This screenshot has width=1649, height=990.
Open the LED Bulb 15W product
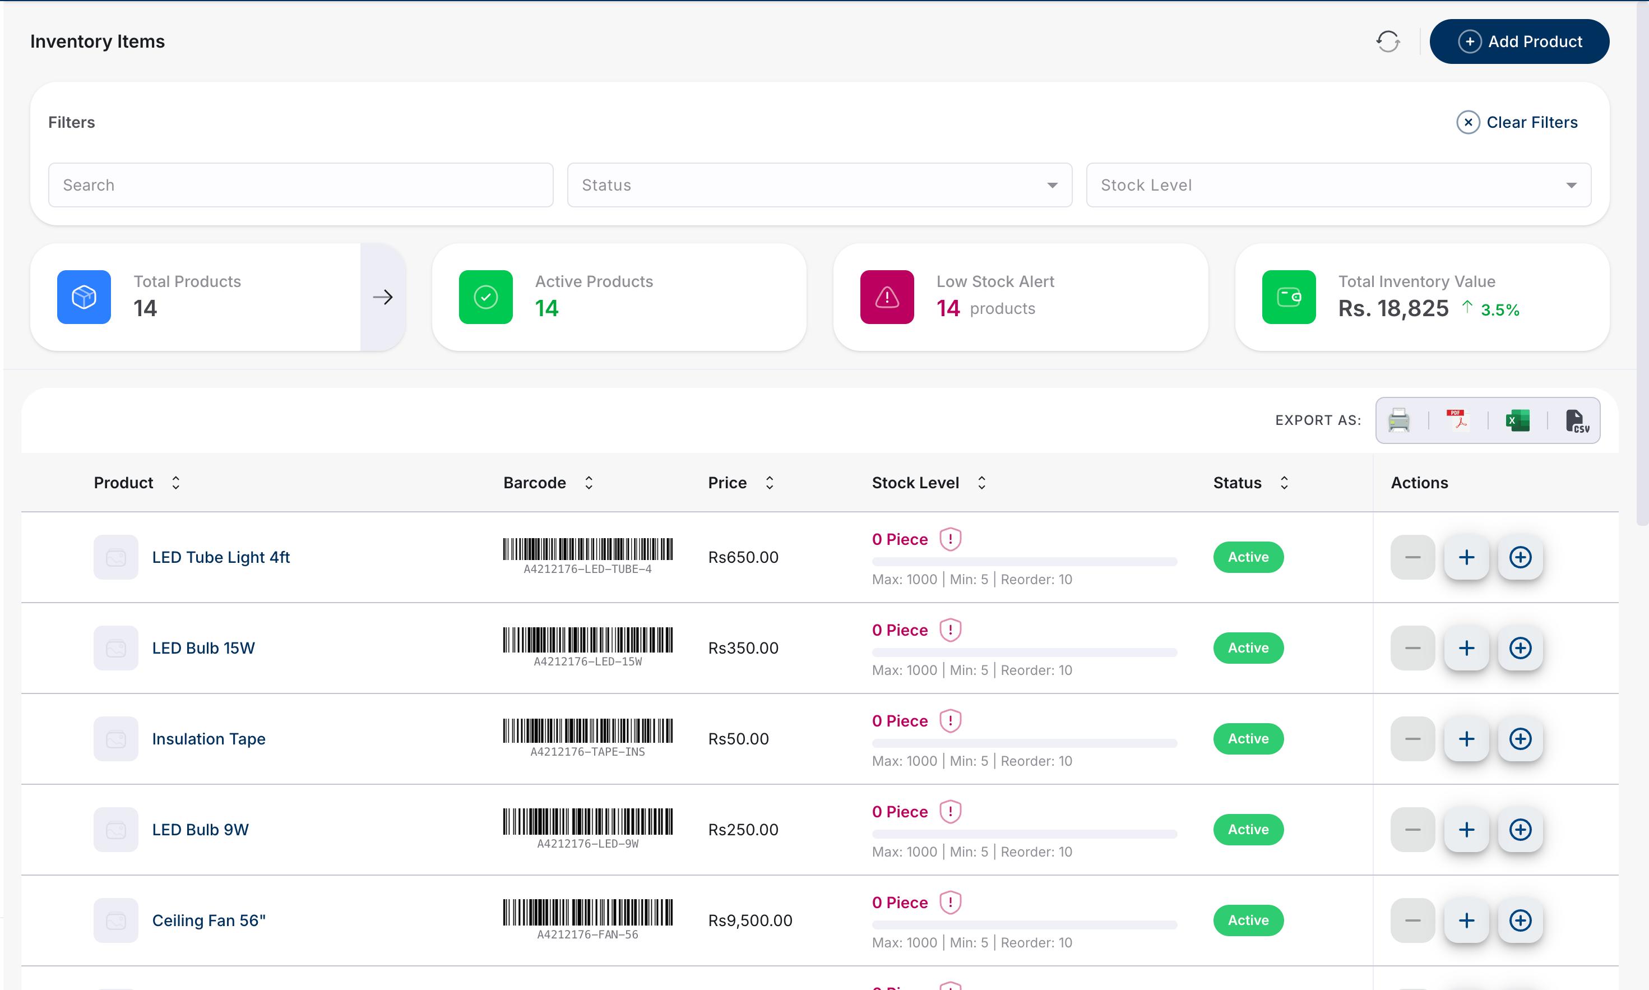point(203,648)
